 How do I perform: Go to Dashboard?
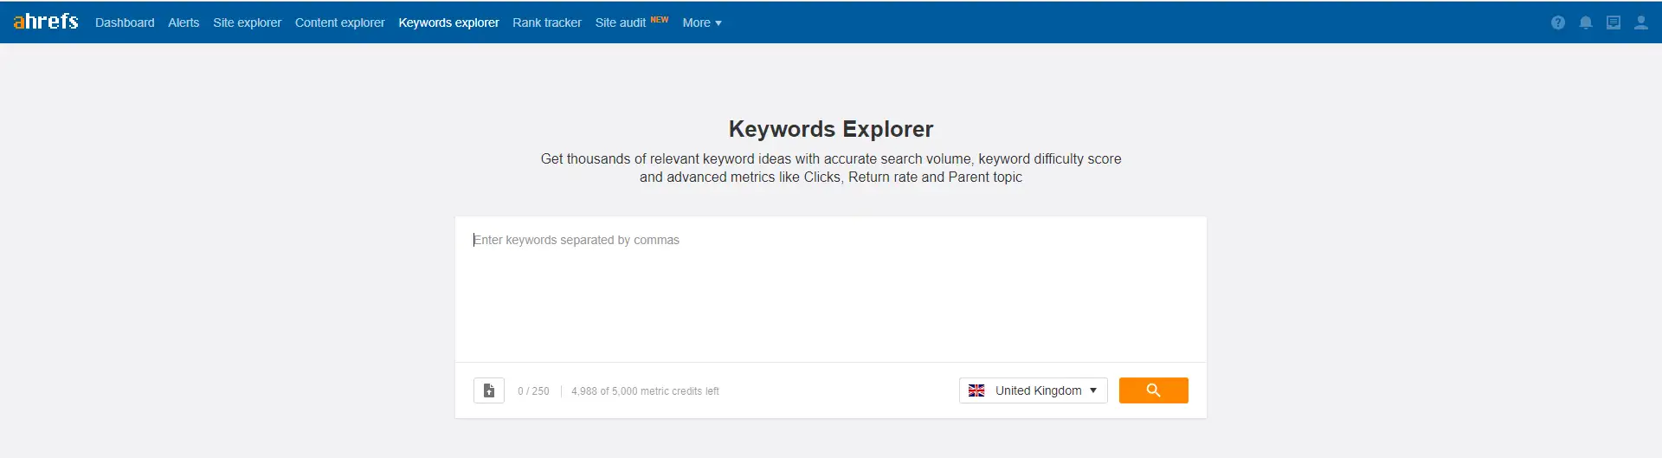(x=125, y=23)
